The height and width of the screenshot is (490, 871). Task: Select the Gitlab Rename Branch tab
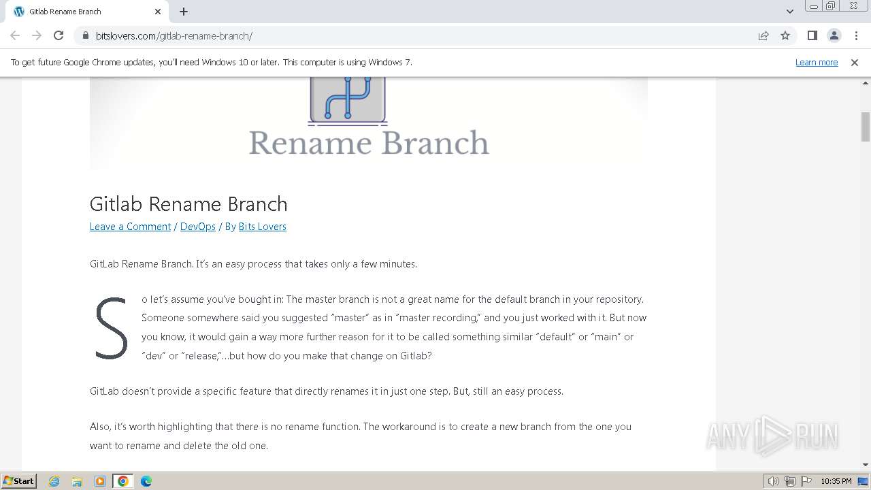(x=86, y=12)
